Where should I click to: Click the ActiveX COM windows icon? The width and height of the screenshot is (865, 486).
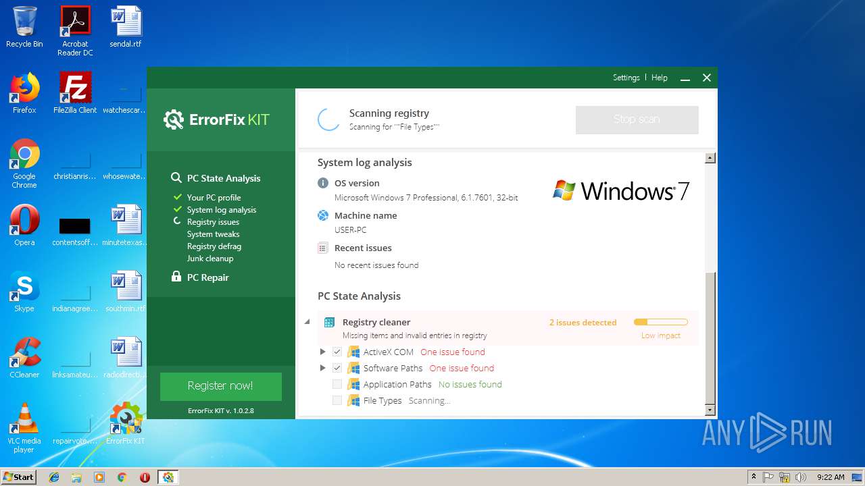pyautogui.click(x=353, y=352)
